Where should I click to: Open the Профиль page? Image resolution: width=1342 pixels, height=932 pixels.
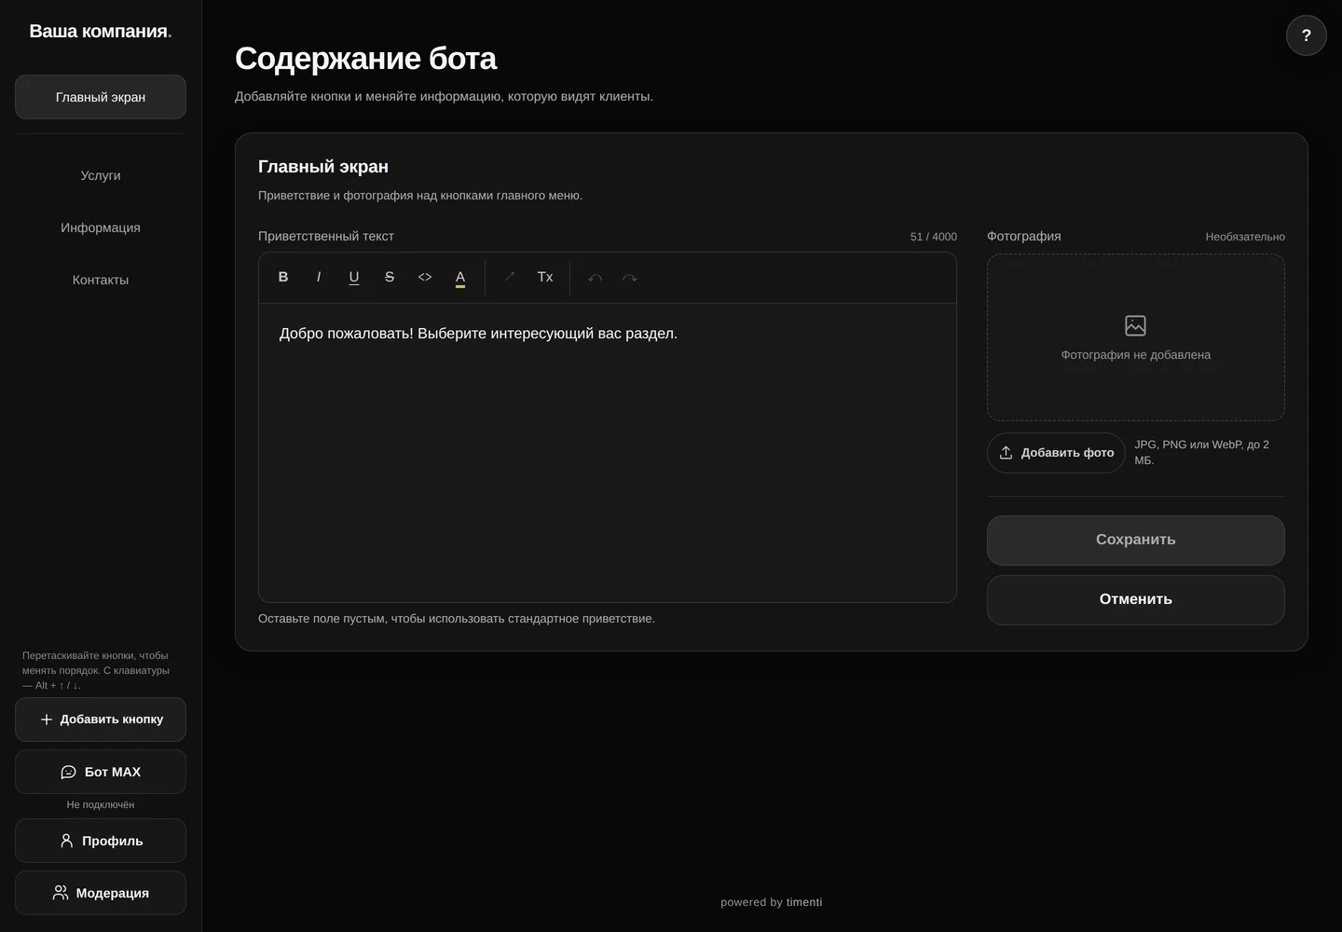click(101, 841)
